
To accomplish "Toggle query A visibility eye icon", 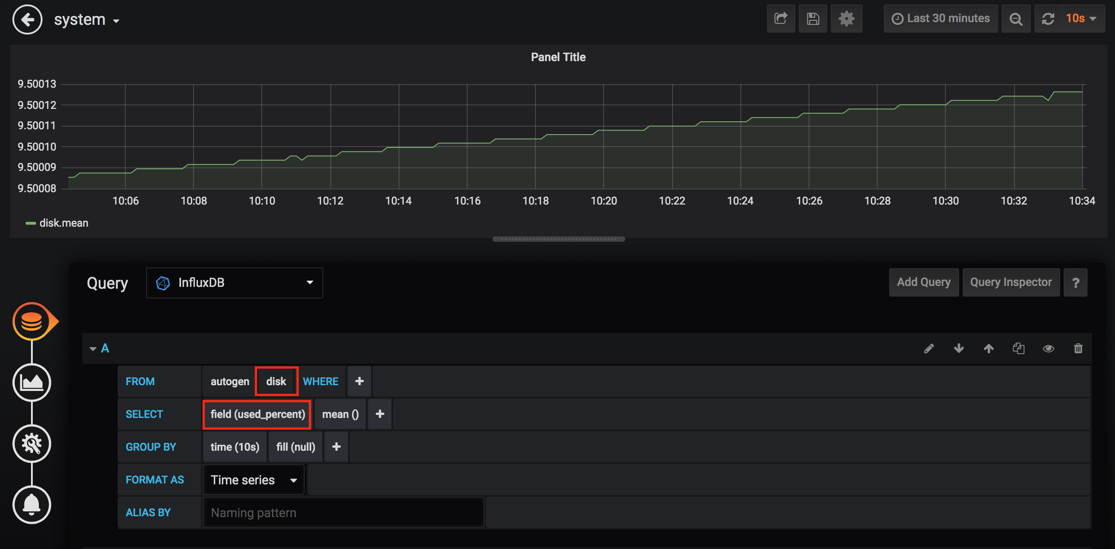I will [x=1049, y=349].
